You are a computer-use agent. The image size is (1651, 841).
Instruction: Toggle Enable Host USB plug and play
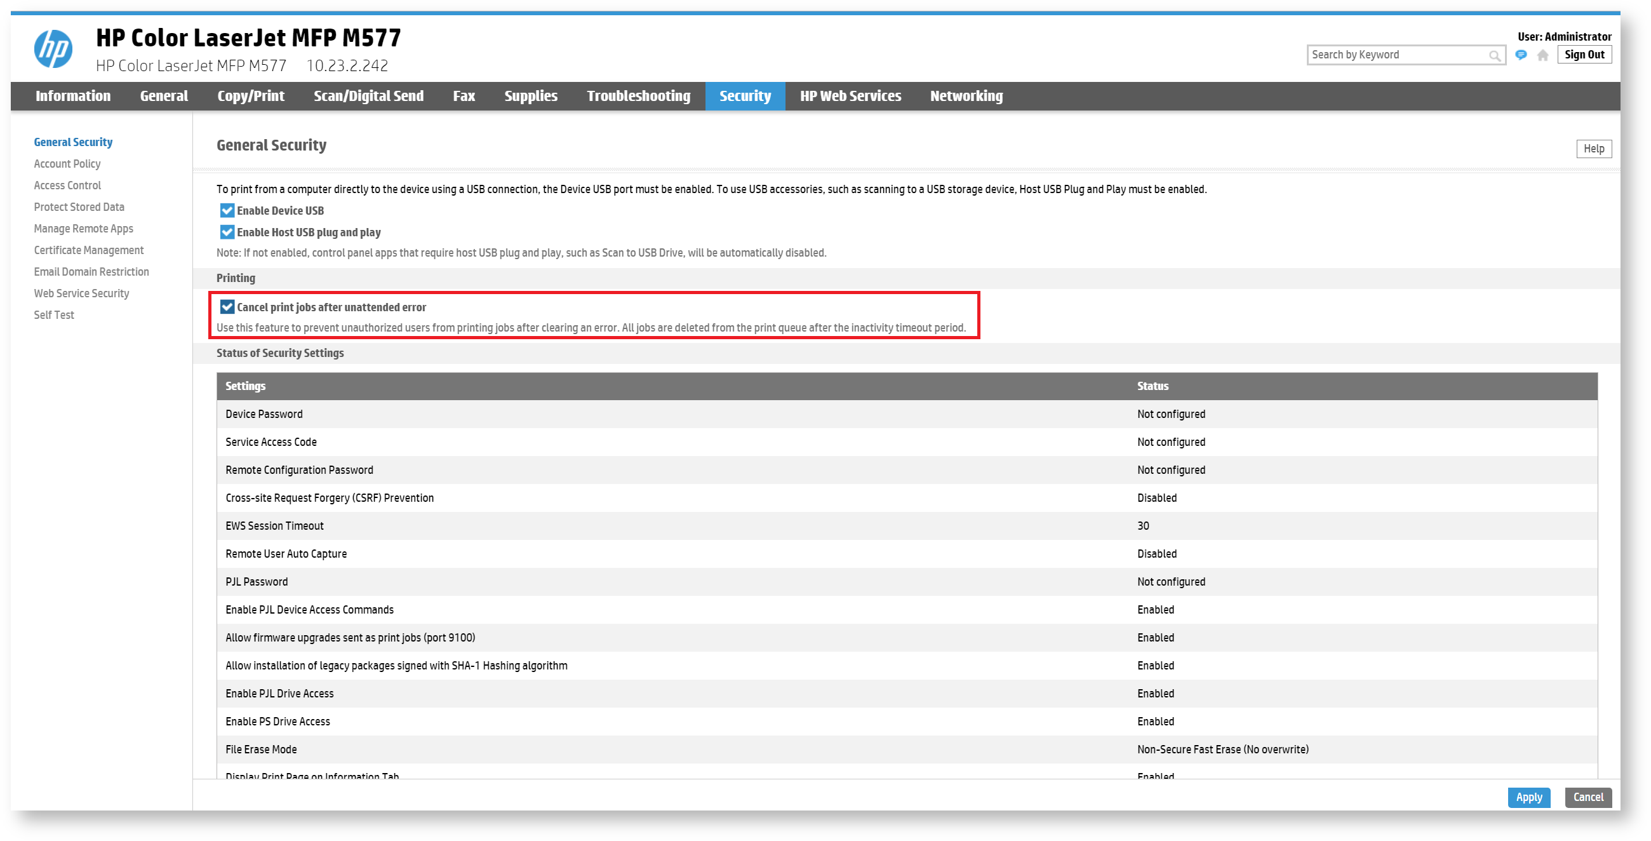[227, 232]
